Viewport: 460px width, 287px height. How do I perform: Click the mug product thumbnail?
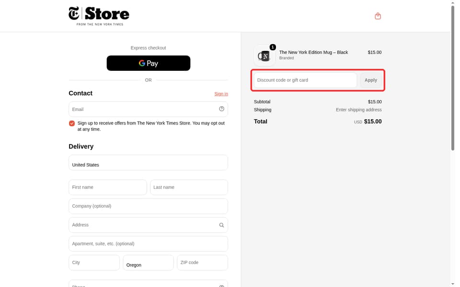click(x=264, y=55)
